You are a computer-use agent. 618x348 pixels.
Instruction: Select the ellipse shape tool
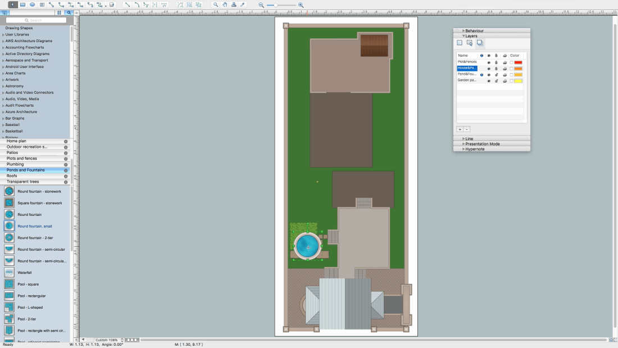(x=32, y=4)
